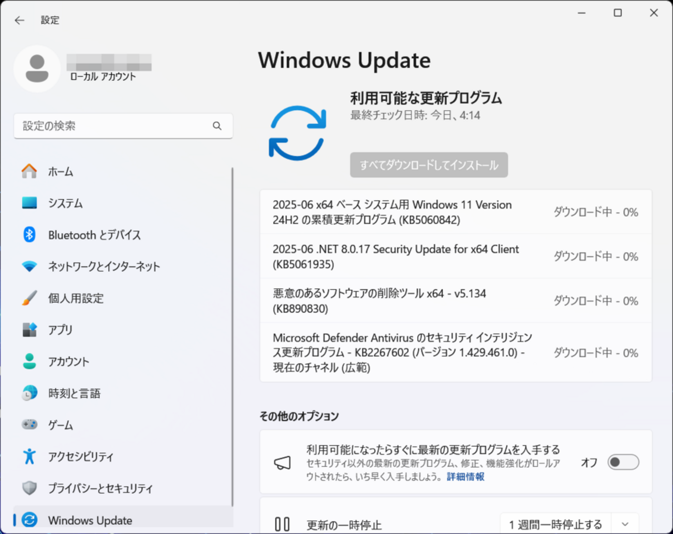Viewport: 673px width, 534px height.
Task: Select 時刻と言語 in sidebar
Action: tap(123, 393)
